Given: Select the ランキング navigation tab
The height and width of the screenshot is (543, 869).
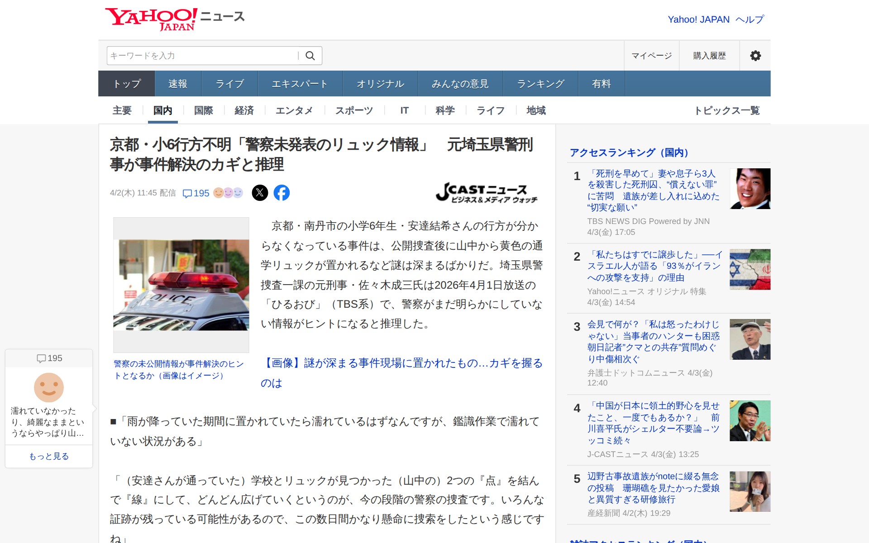Looking at the screenshot, I should (x=540, y=84).
